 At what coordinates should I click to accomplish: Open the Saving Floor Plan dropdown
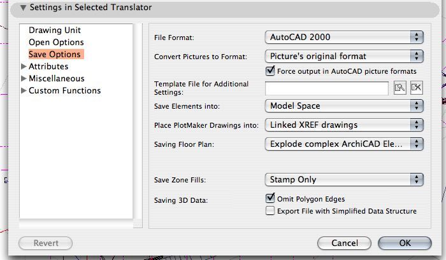point(344,144)
